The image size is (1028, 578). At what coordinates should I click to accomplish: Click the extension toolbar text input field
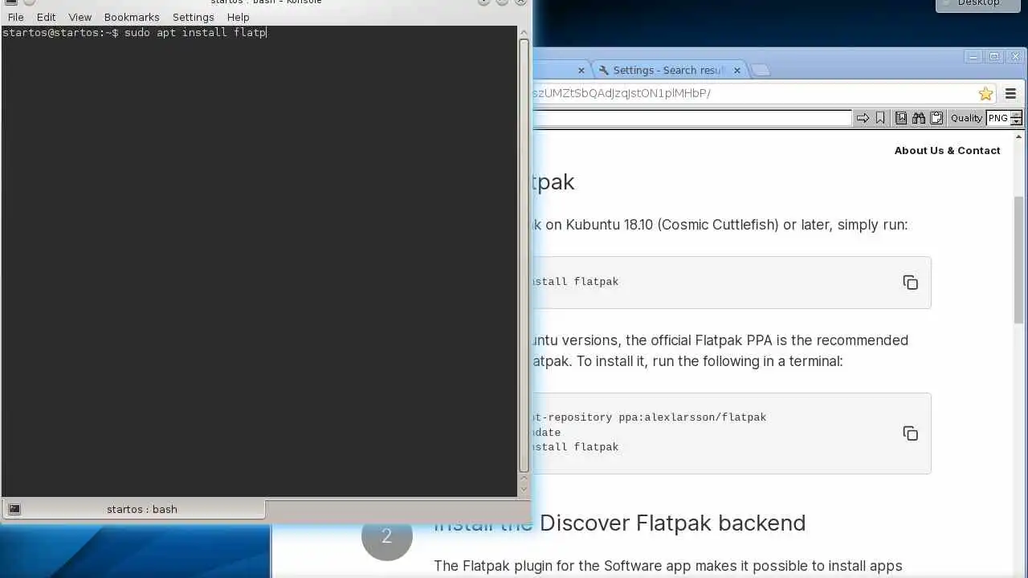pyautogui.click(x=691, y=118)
